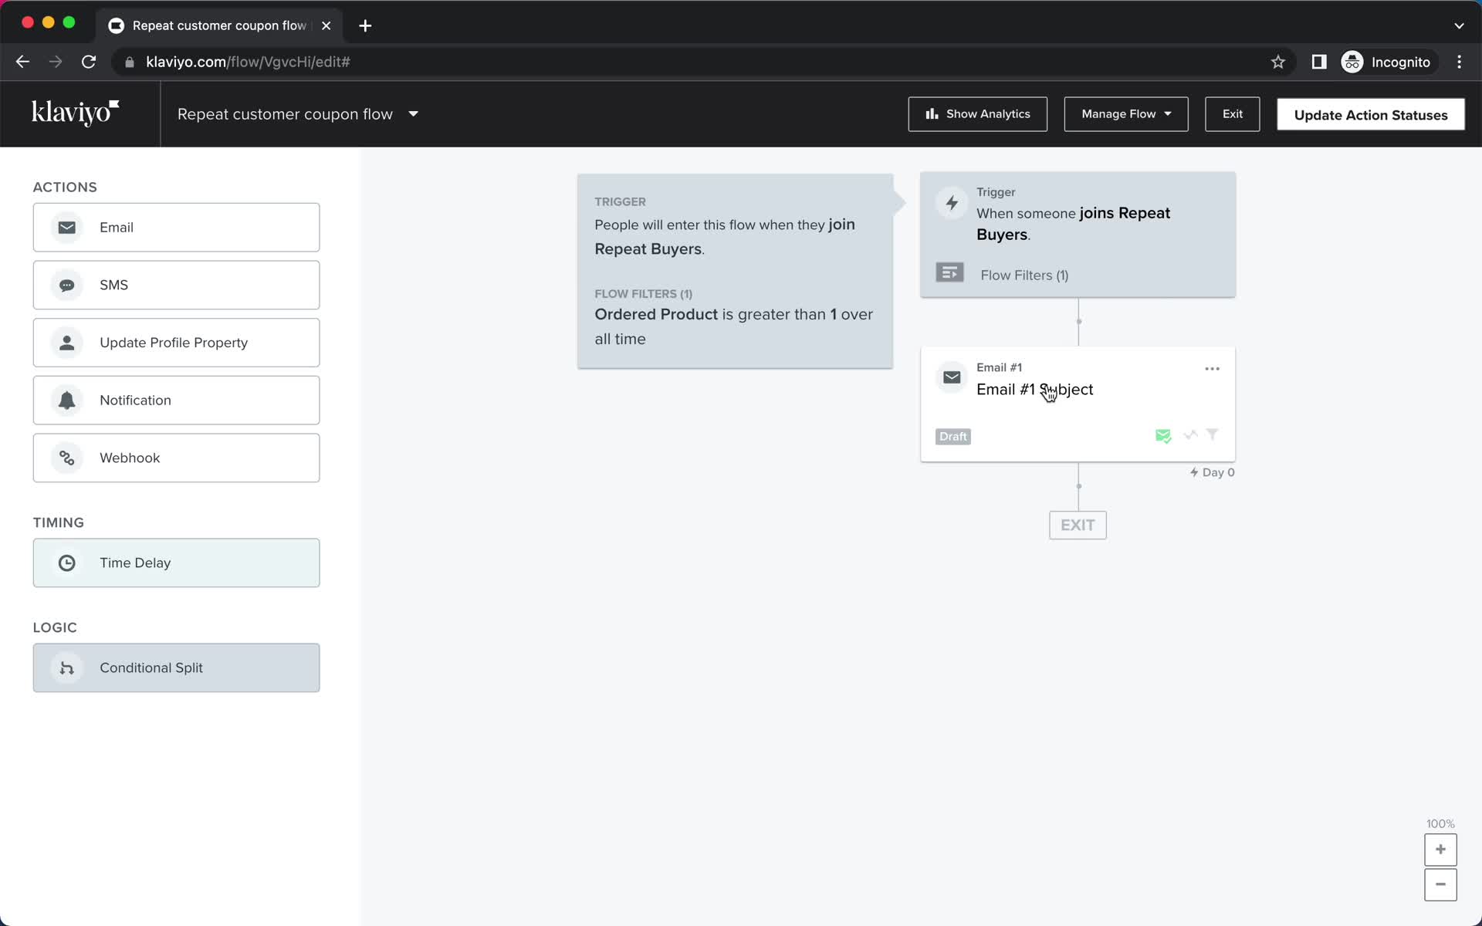Click the Email action icon in sidebar

(66, 226)
